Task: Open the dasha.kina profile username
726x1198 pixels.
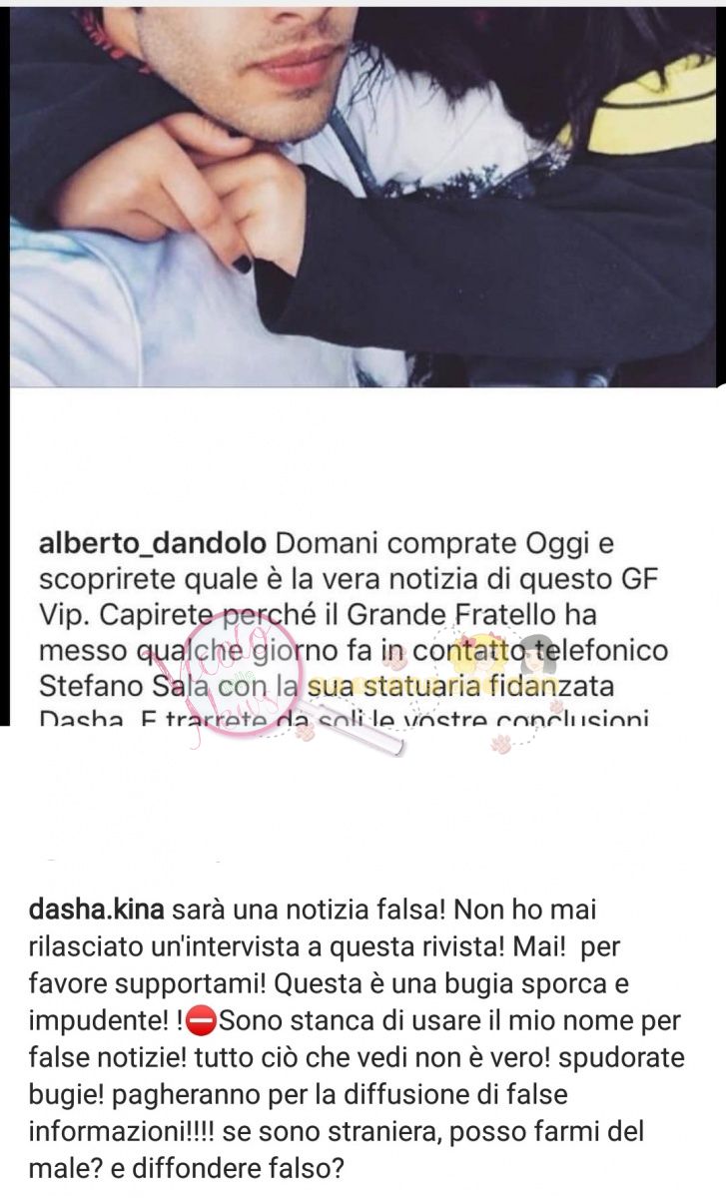Action: 99,909
